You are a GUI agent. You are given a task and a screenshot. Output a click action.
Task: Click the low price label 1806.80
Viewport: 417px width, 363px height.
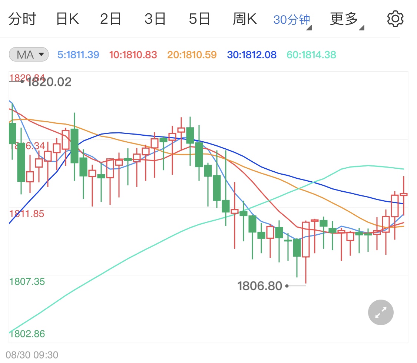259,286
